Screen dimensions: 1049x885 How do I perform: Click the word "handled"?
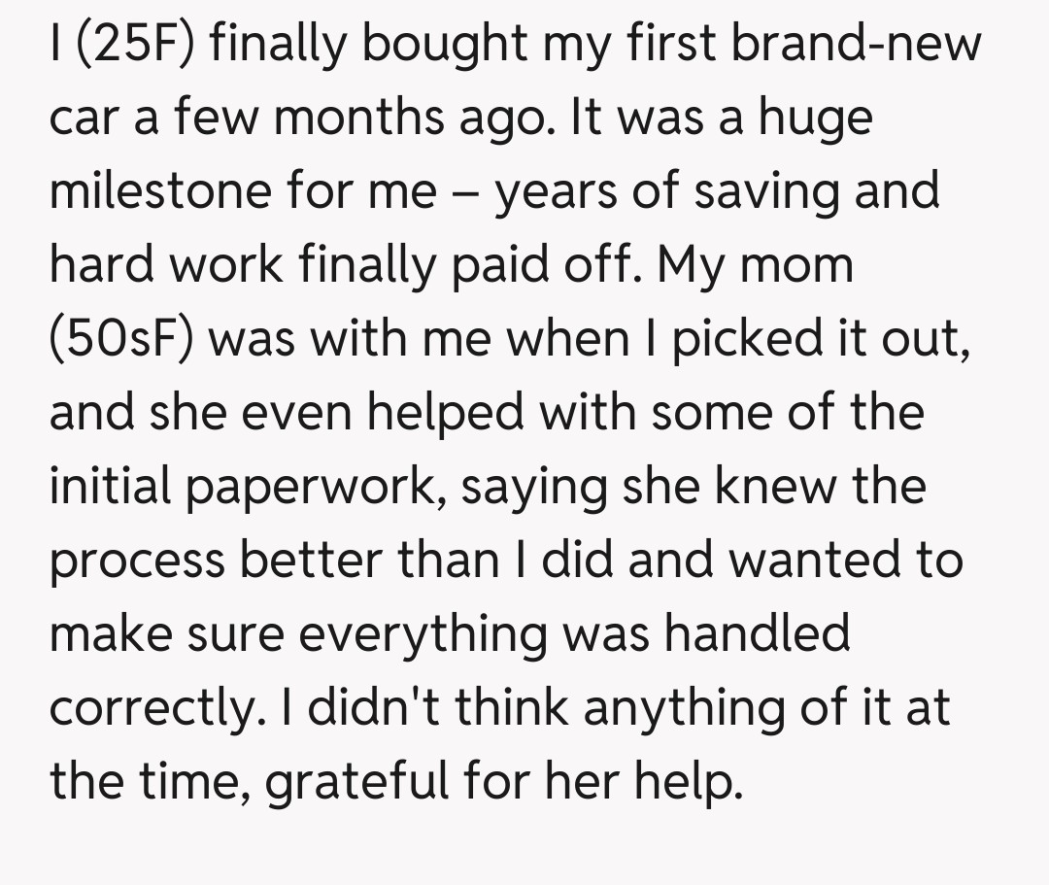(758, 634)
